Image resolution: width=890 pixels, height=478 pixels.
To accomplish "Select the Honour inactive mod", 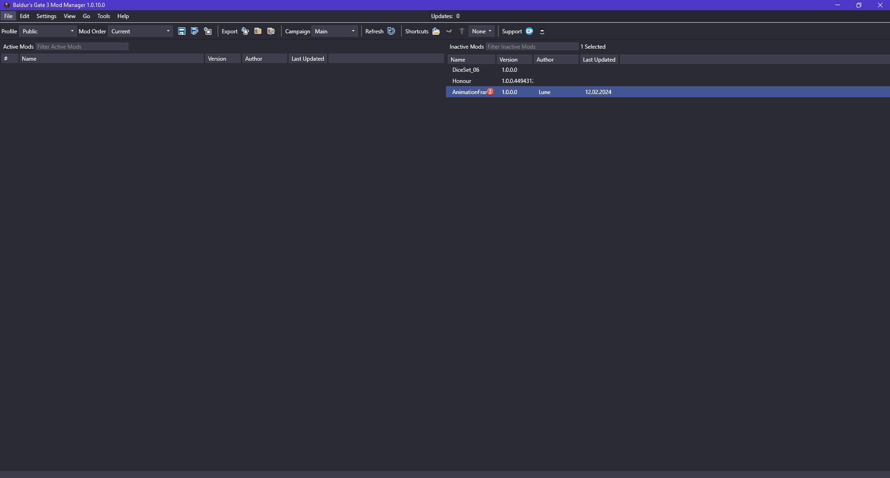I will coord(668,81).
